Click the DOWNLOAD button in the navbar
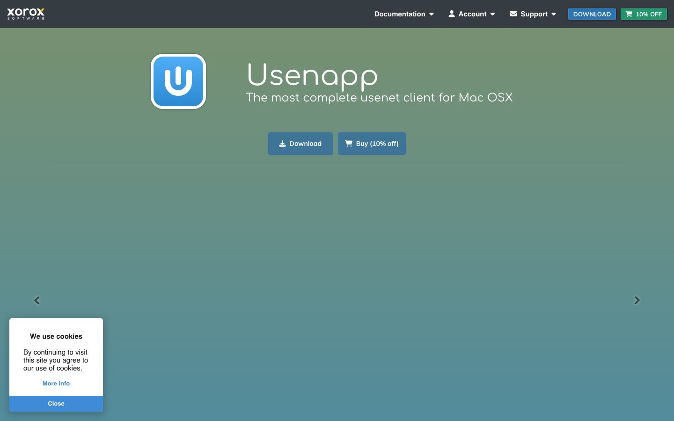 [x=592, y=14]
